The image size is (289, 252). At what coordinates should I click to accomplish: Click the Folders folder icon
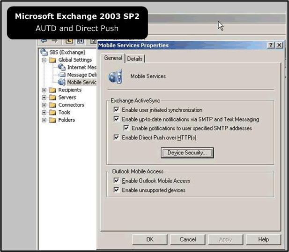pos(53,120)
